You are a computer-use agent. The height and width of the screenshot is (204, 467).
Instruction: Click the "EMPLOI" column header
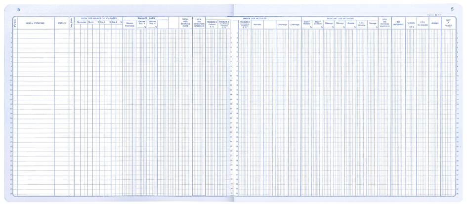point(62,23)
